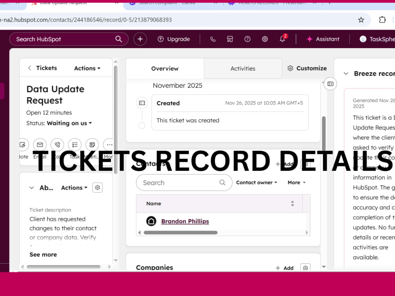
Task: Click the Upgrade button
Action: pos(174,39)
